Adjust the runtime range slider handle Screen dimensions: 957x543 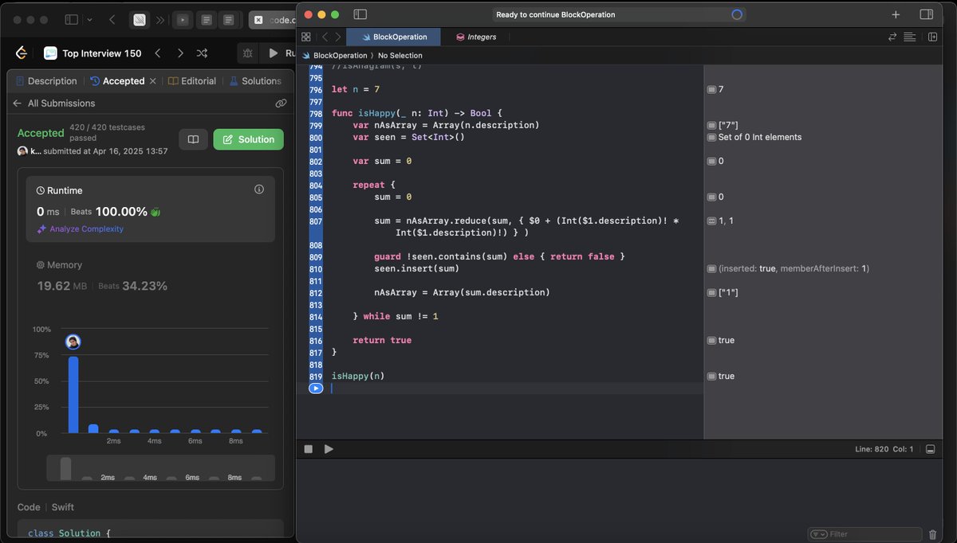[x=65, y=468]
